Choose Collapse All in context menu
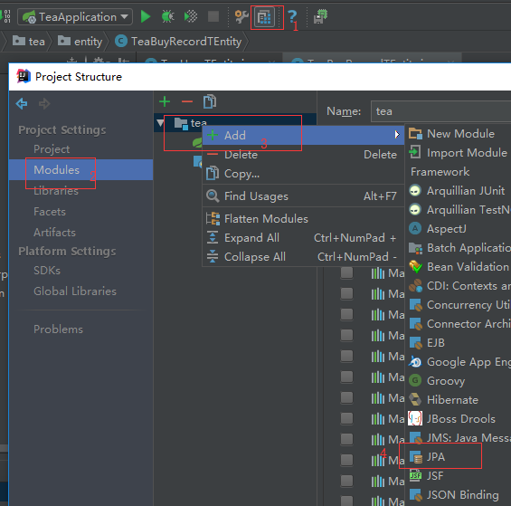This screenshot has height=506, width=511. click(303, 257)
